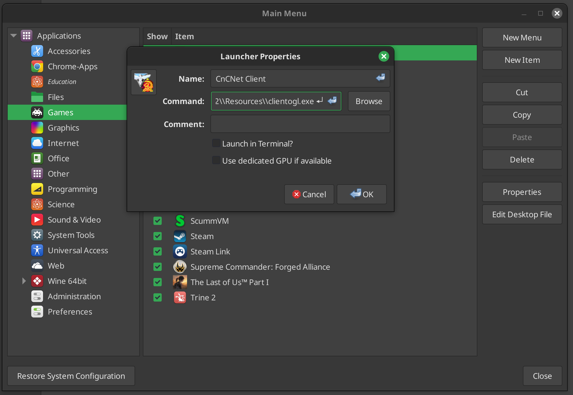Confirm with the OK button
This screenshot has height=395, width=573.
(x=362, y=194)
